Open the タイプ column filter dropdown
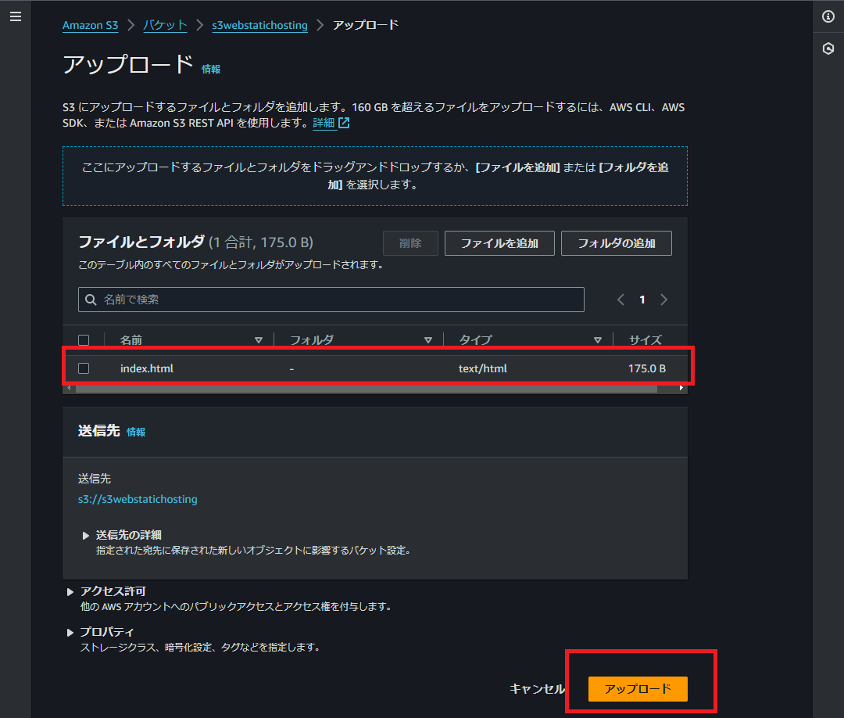Screen dimensions: 844x718 point(598,339)
